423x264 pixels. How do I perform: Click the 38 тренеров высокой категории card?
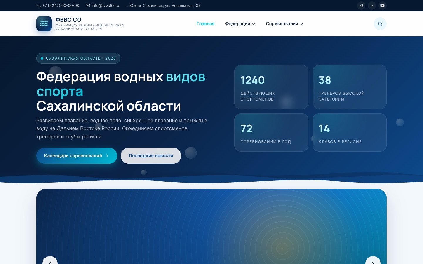pyautogui.click(x=350, y=87)
